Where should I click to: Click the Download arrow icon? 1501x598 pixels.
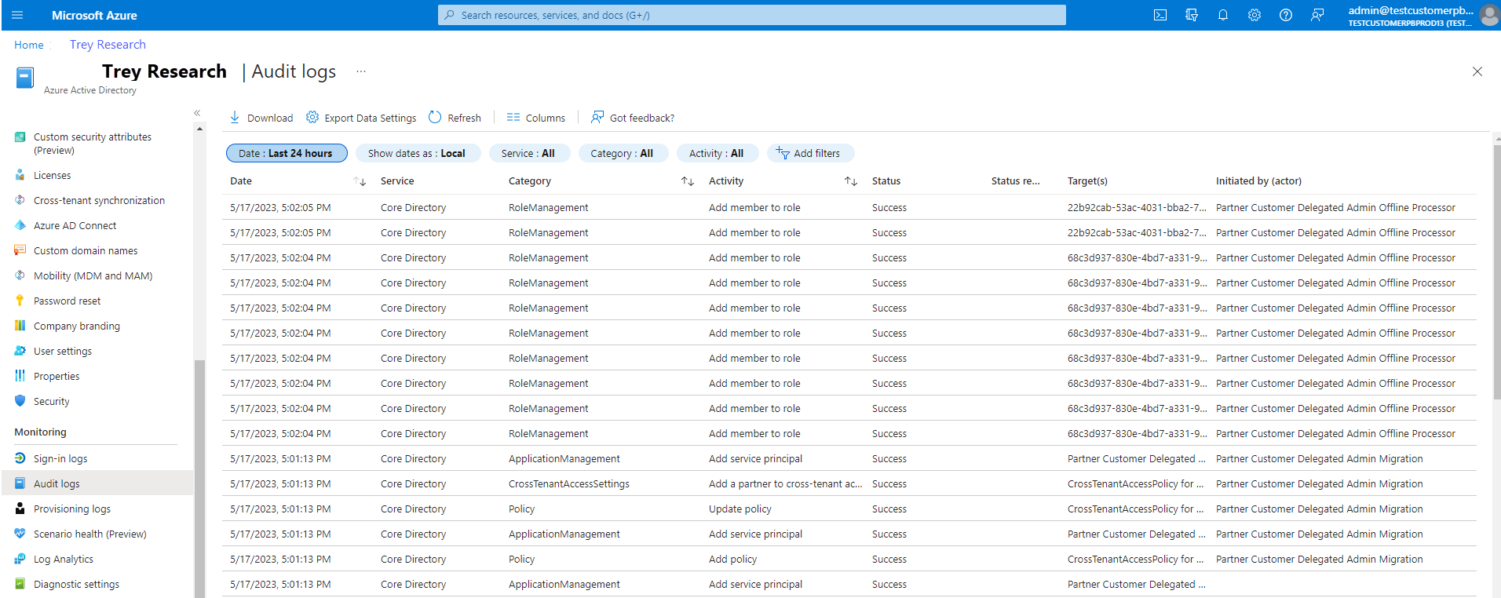(235, 117)
